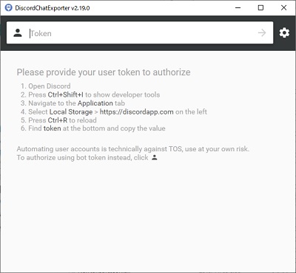Click the DiscordChatExporter app icon in the title bar
The image size is (296, 273).
[9, 7]
